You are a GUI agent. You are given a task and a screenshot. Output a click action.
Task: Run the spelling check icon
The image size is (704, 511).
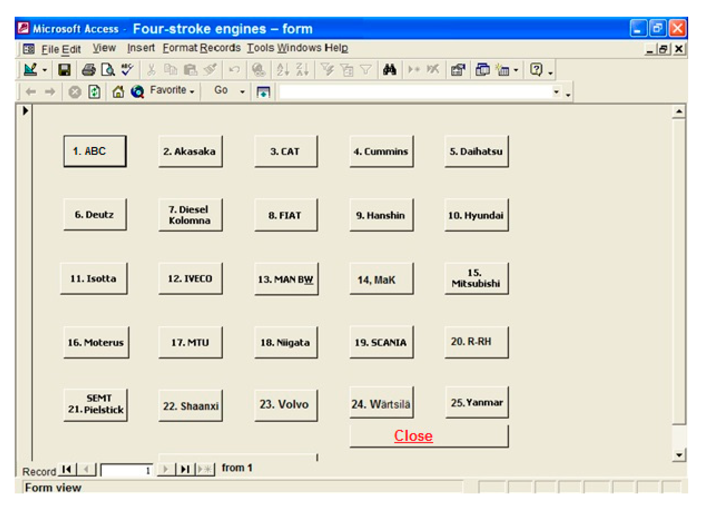pyautogui.click(x=127, y=69)
